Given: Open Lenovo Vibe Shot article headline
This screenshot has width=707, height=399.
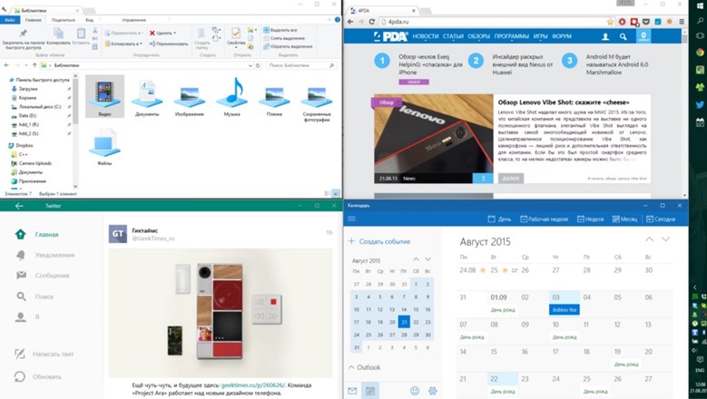Looking at the screenshot, I should pos(564,102).
